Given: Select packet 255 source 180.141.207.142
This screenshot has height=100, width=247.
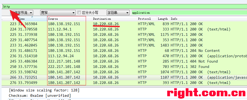Looking at the screenshot, I should point(64,72).
